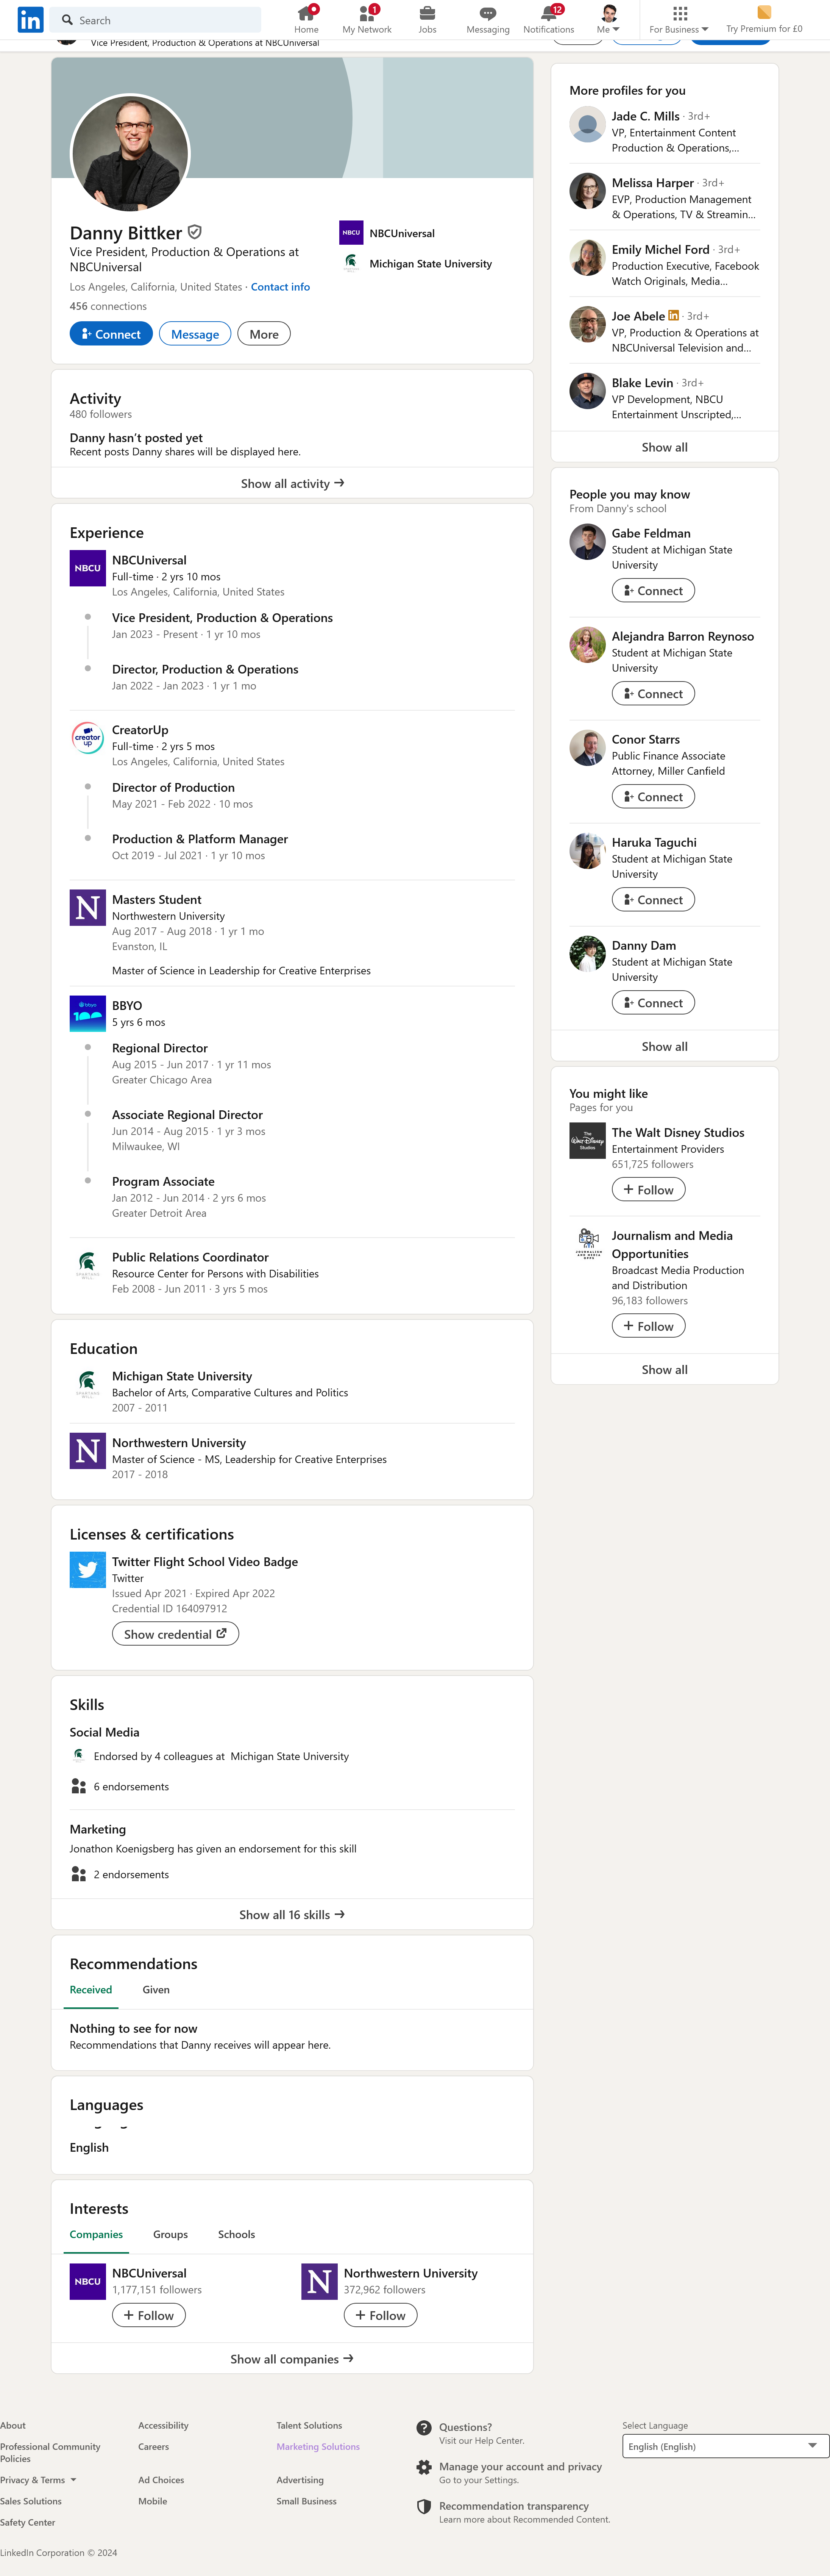This screenshot has height=2576, width=830.
Task: Follow Northwestern University in Interests
Action: click(x=380, y=2315)
